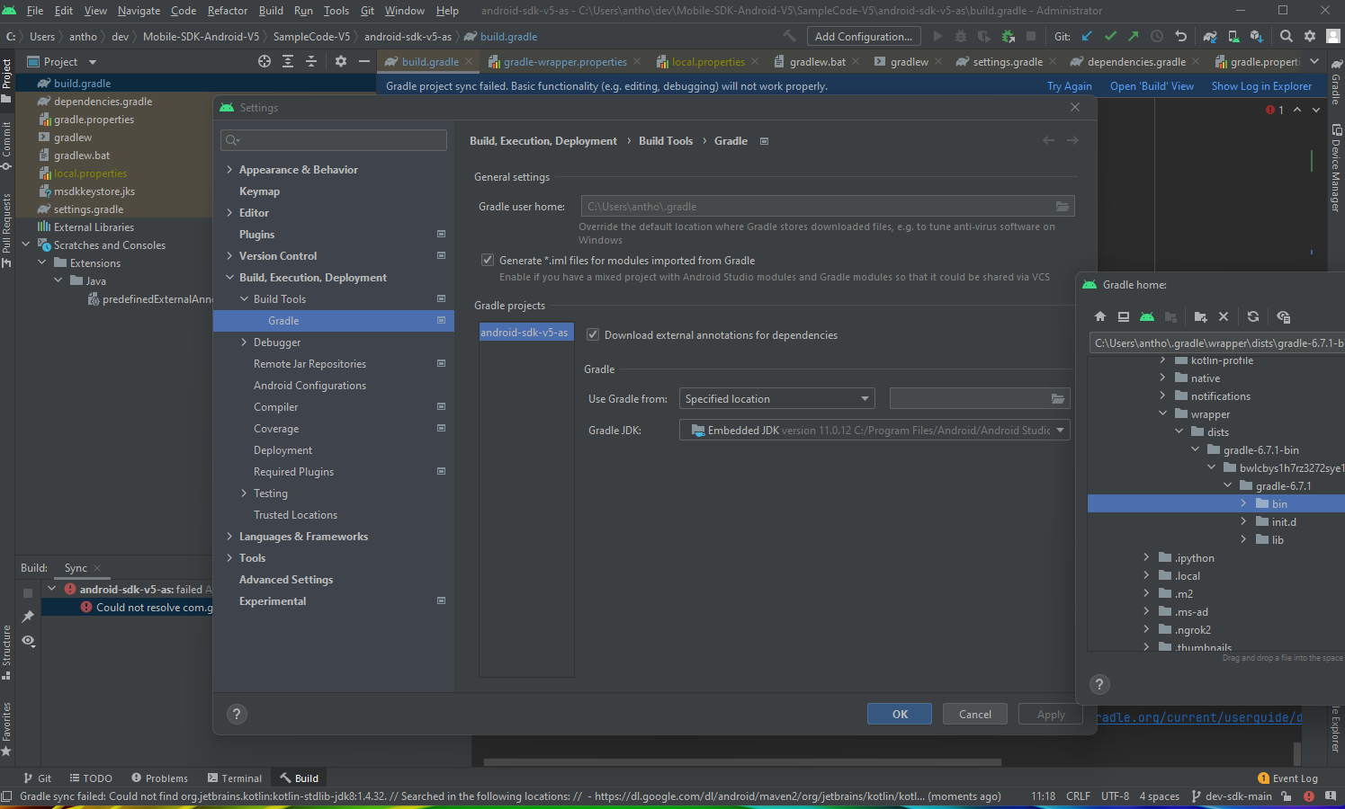Click browse folder icon for Gradle user home
Screen dimensions: 1345x809
[x=1063, y=207]
